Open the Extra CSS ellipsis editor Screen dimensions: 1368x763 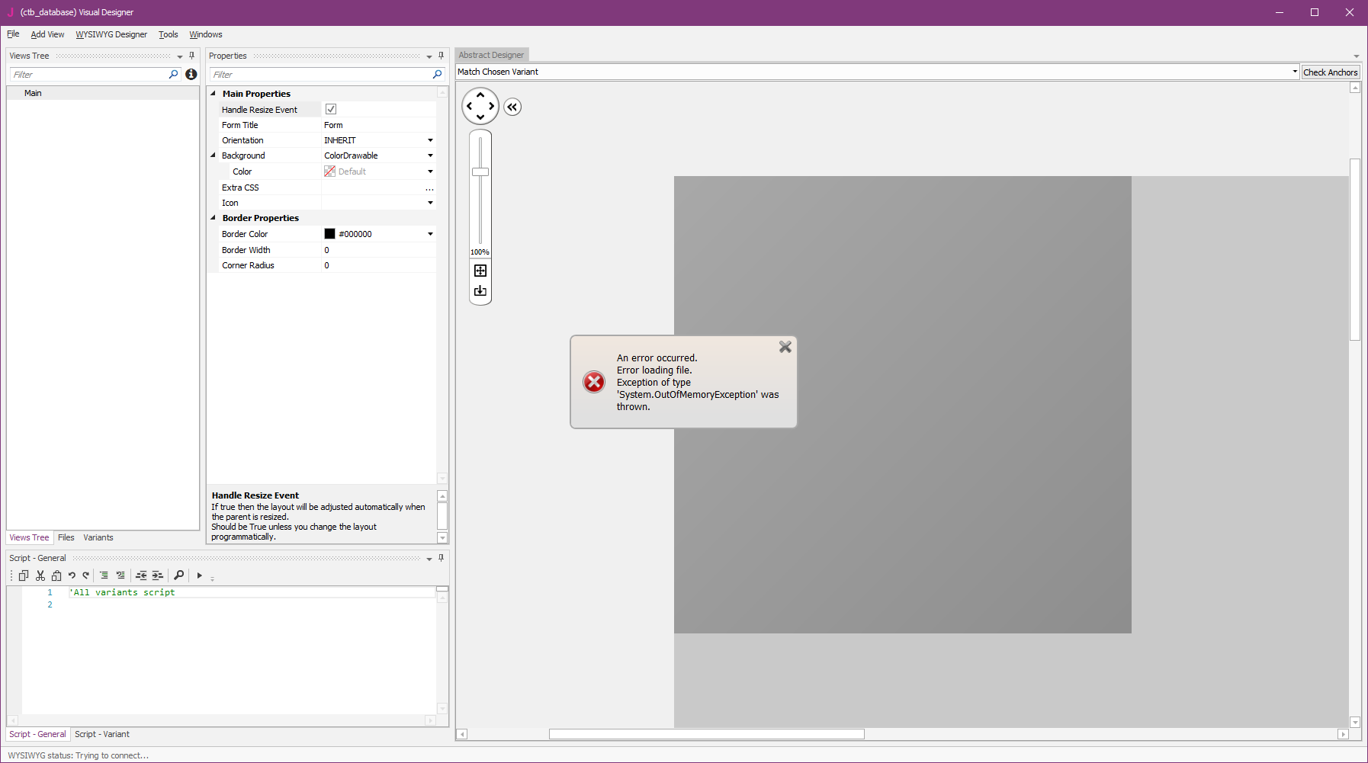430,188
